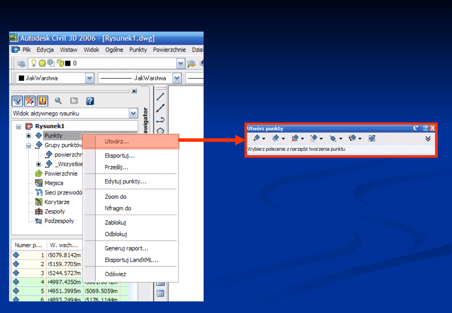Expand the Punkty tree node
Viewport: 452px width, 313px height.
pyautogui.click(x=28, y=136)
